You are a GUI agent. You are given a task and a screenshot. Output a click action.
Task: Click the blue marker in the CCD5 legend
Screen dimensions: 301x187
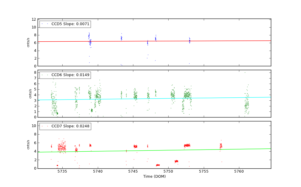[x=42, y=24]
